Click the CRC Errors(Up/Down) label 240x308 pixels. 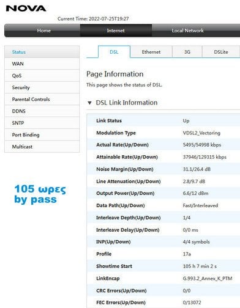121,290
